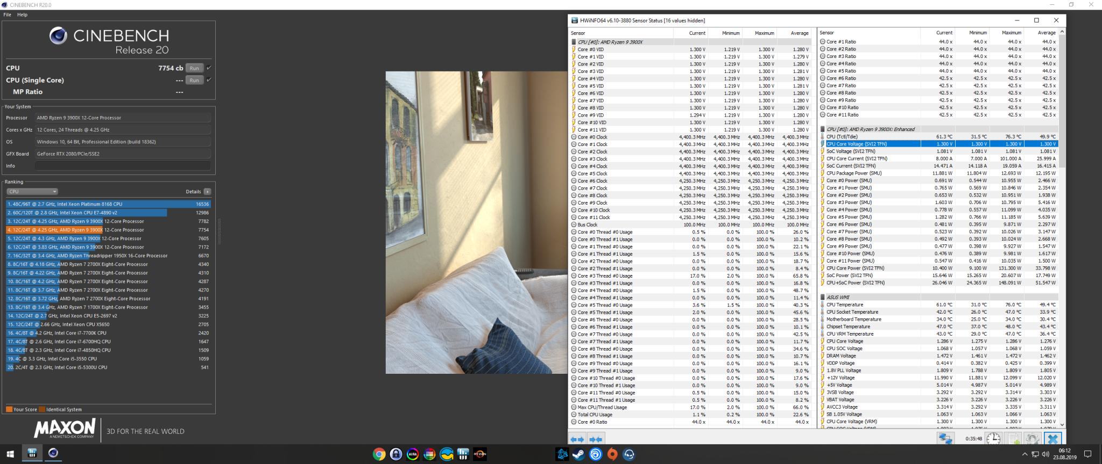1102x464 pixels.
Task: Click the empty Info input field
Action: [x=123, y=166]
